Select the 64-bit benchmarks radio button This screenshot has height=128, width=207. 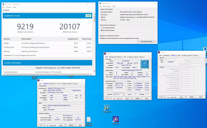coord(102,30)
